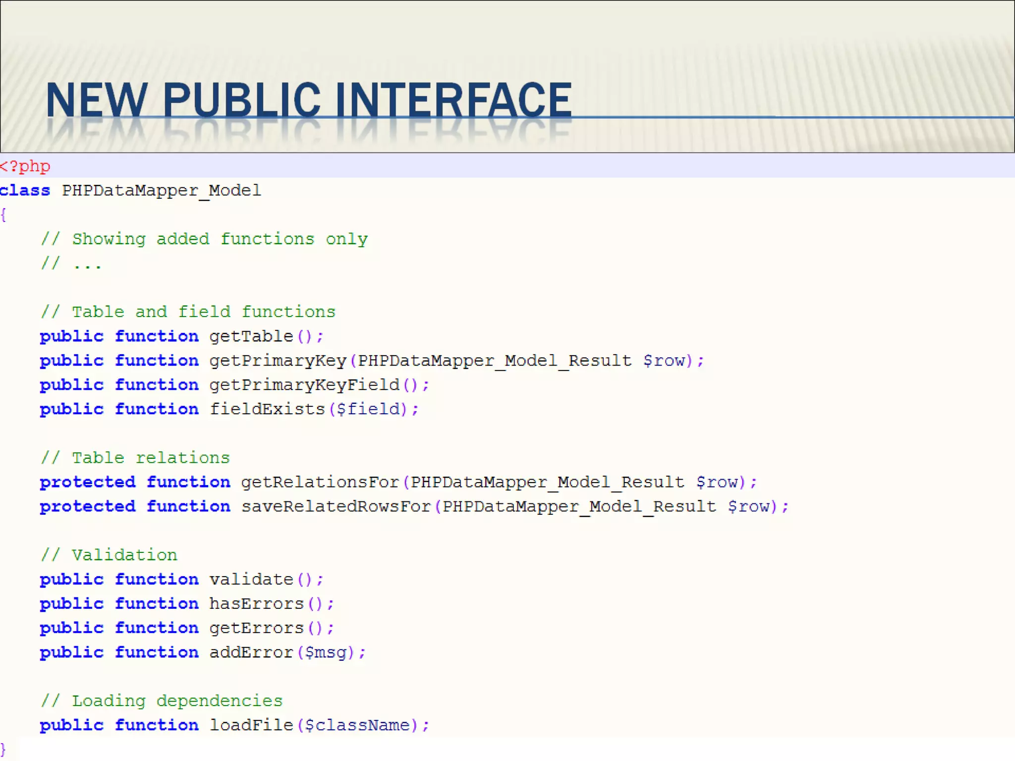
Task: Click the getPrimaryKey function name
Action: point(278,361)
